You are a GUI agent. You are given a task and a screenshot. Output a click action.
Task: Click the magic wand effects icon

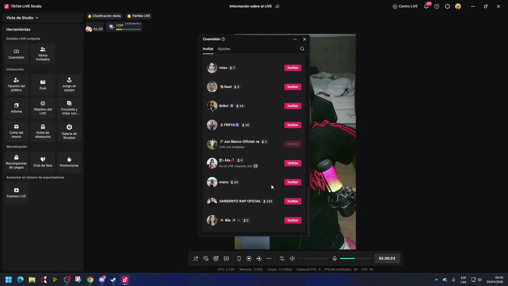196,259
